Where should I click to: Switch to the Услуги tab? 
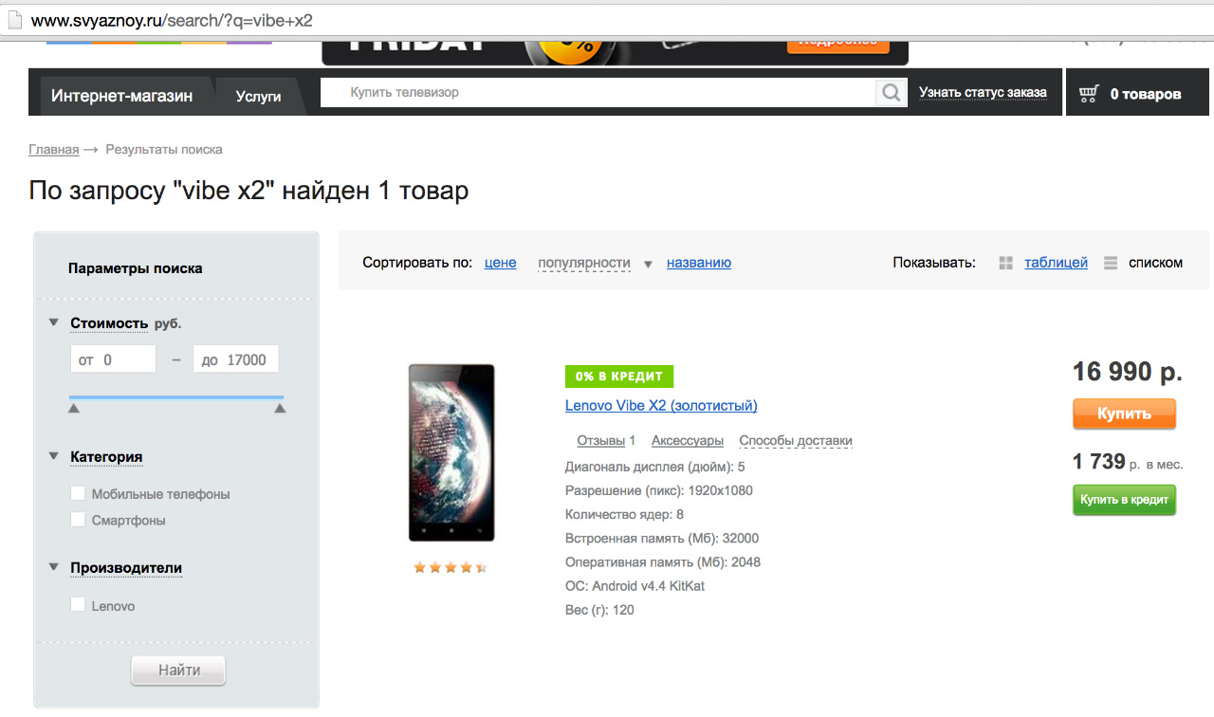click(259, 96)
